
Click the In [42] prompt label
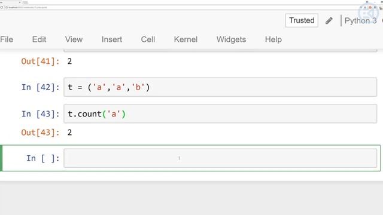pyautogui.click(x=40, y=87)
